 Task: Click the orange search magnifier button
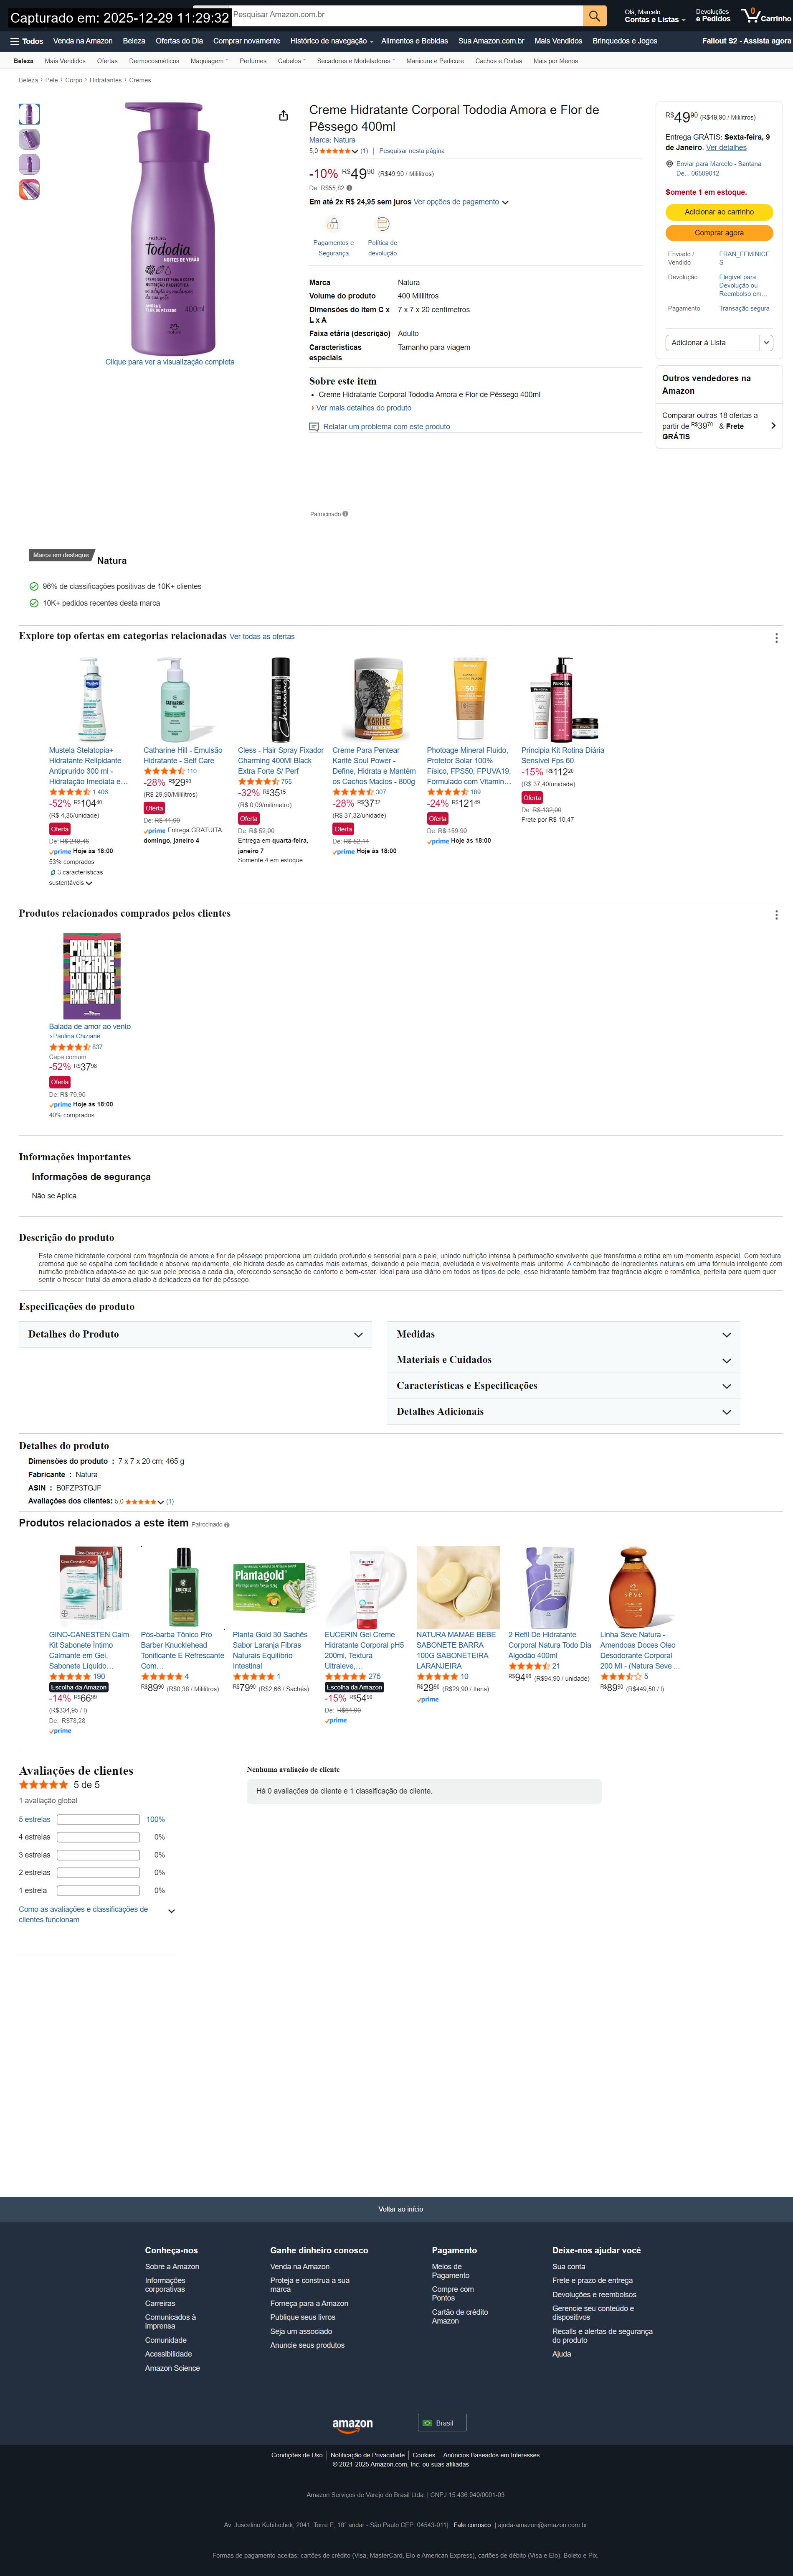594,15
